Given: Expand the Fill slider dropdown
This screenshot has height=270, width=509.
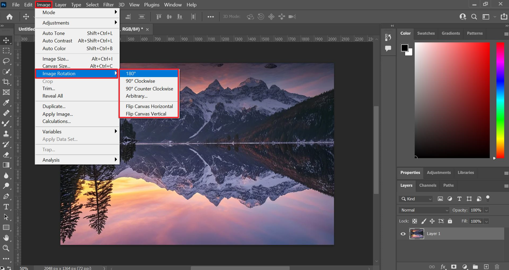Looking at the screenshot, I should [486, 221].
